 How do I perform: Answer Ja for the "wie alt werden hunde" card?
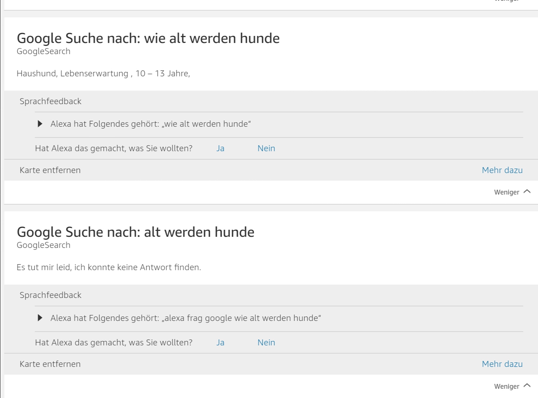[220, 149]
